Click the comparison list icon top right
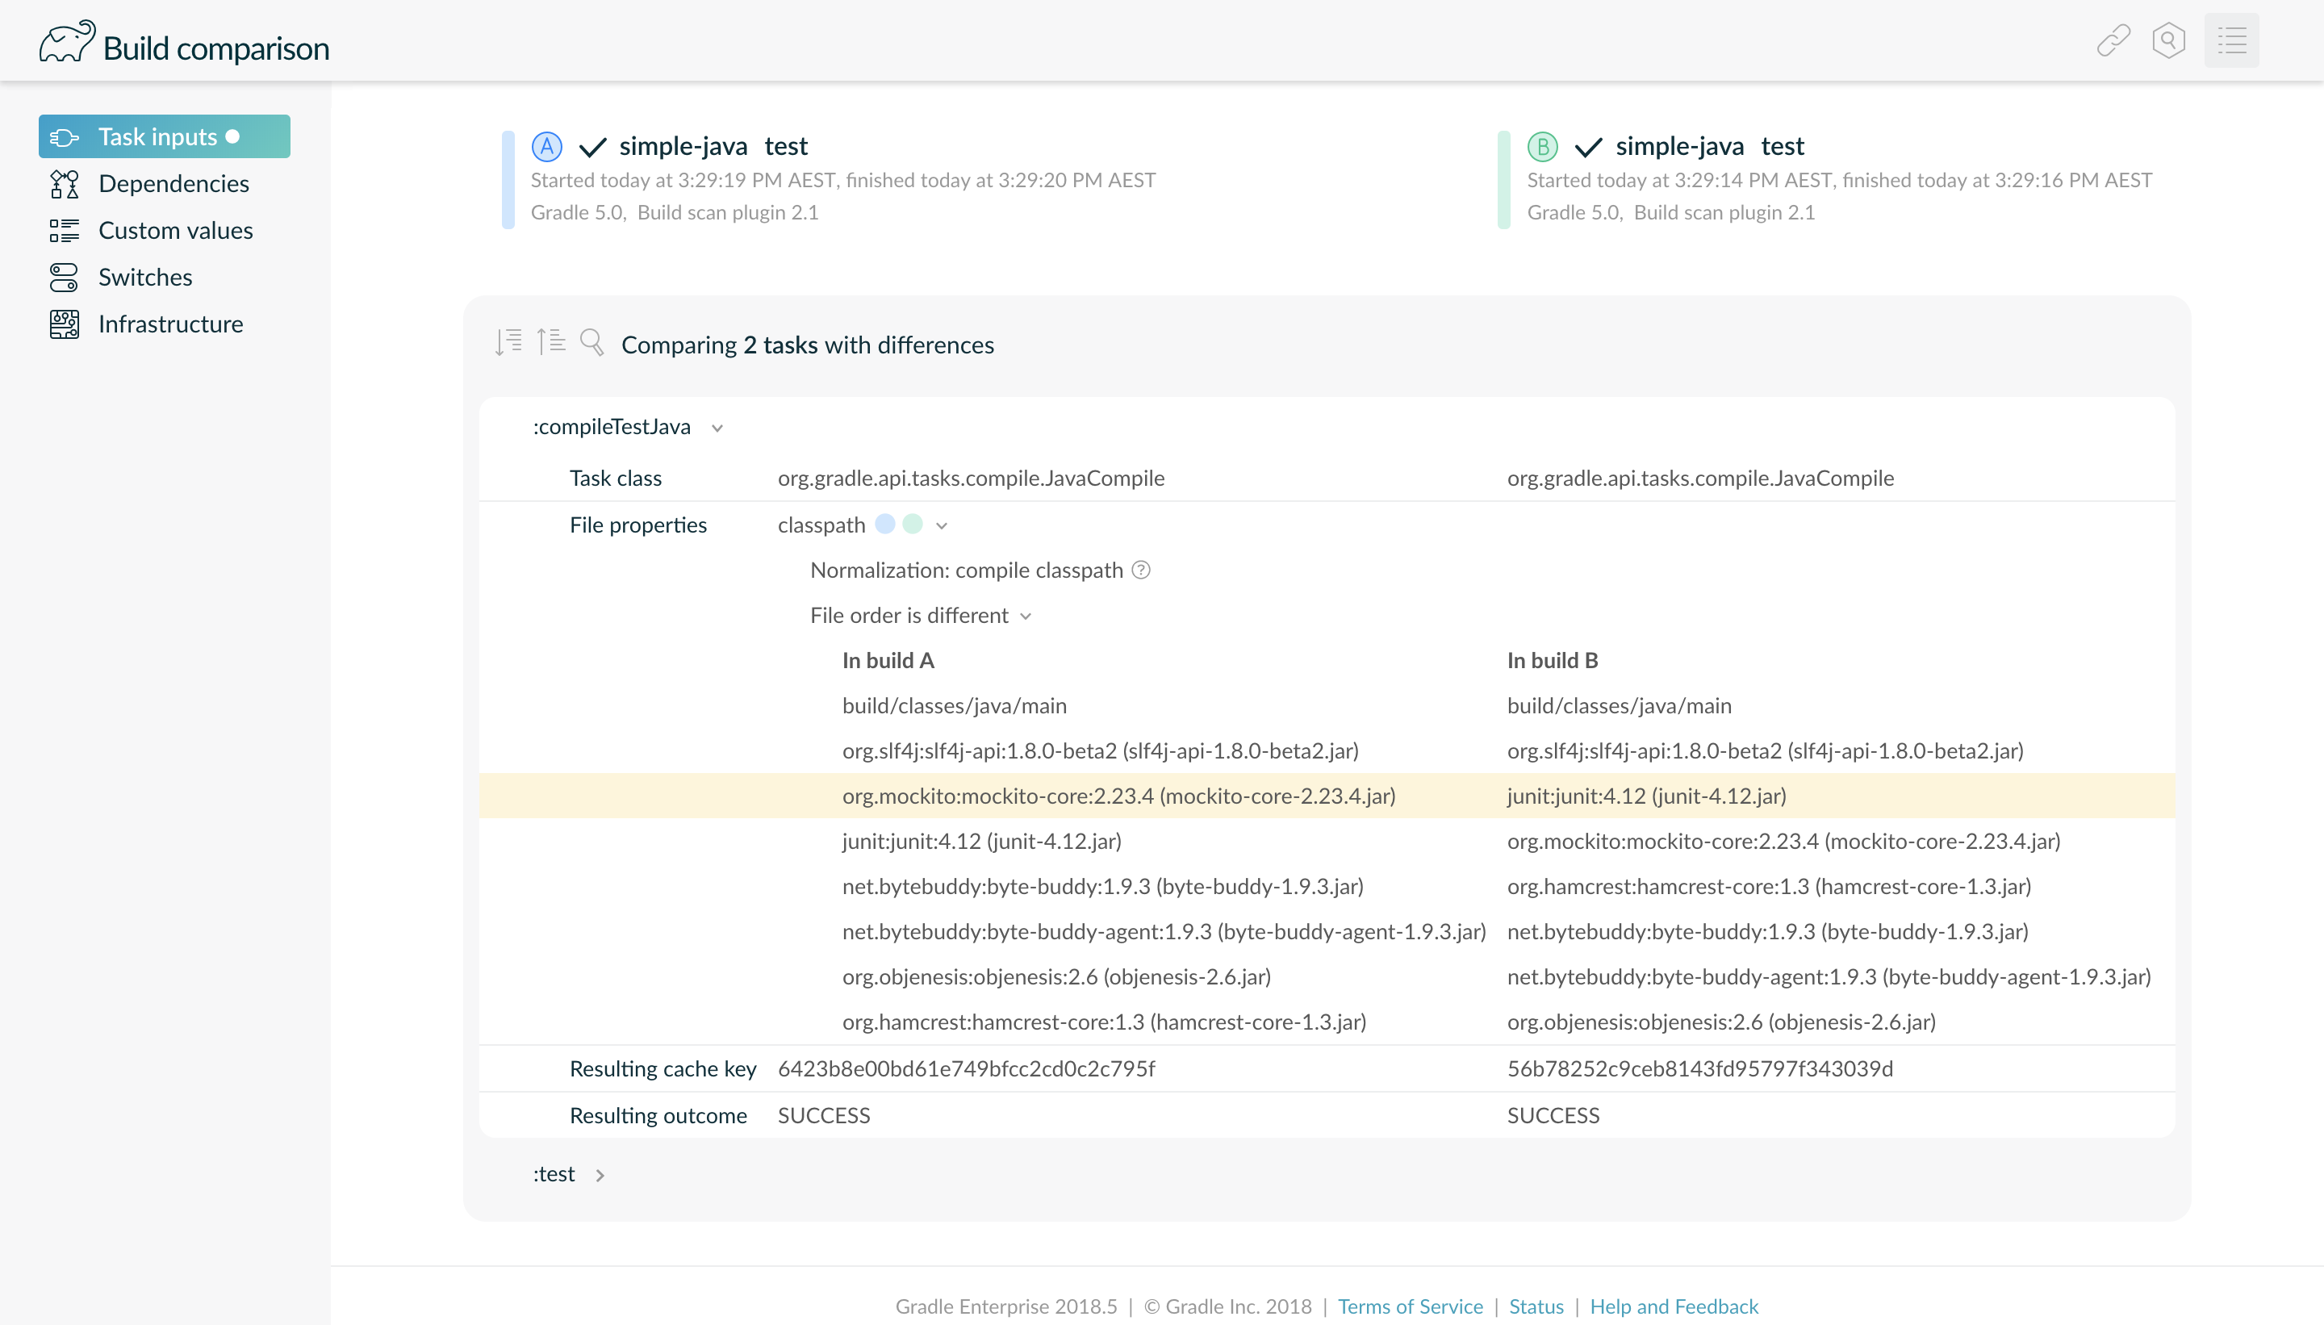This screenshot has height=1325, width=2324. pyautogui.click(x=2233, y=40)
